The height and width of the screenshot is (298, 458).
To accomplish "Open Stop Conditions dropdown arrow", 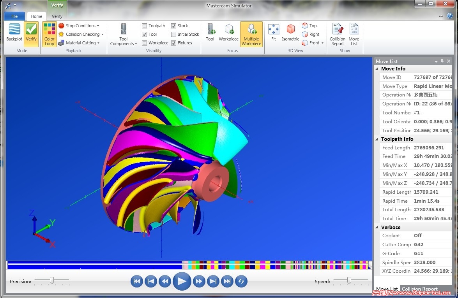I will pos(98,26).
